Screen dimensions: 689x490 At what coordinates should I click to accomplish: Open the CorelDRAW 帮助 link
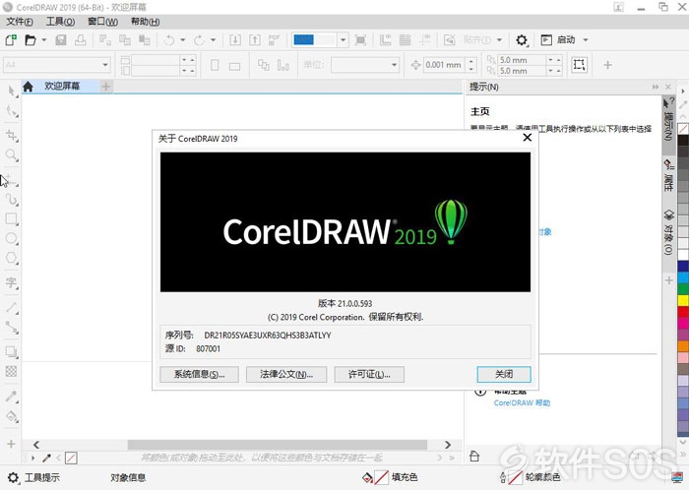pyautogui.click(x=522, y=403)
